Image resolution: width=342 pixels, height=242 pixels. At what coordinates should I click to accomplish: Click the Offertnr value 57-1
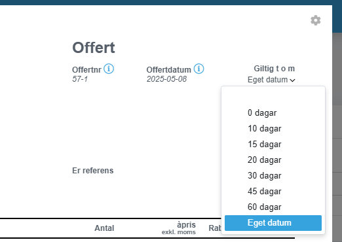pos(80,79)
